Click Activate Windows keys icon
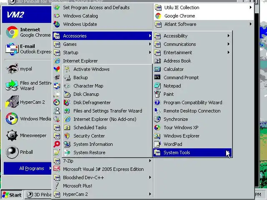 (67, 69)
